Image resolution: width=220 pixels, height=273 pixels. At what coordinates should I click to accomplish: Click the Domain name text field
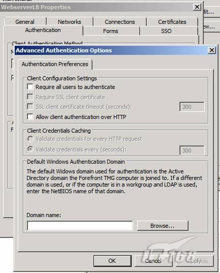80,226
